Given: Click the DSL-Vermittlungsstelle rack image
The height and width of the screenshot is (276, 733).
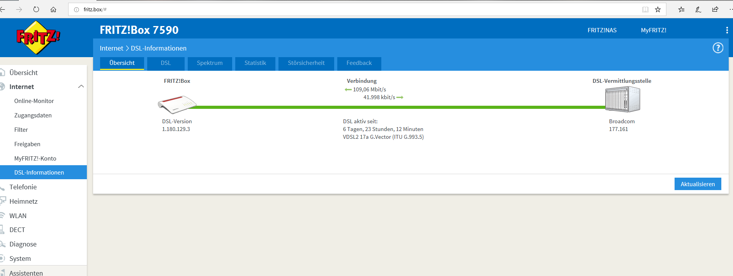Looking at the screenshot, I should point(622,99).
